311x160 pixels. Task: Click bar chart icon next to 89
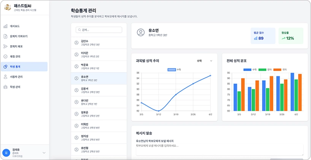(255, 38)
